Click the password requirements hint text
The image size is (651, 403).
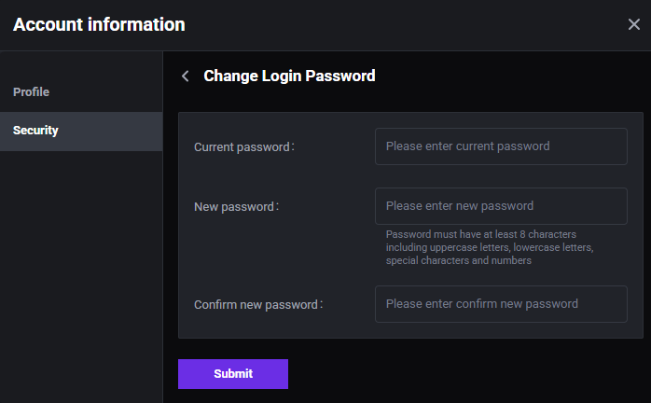coord(490,247)
